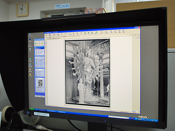
Task: Click the red-green-blue color adjustment icon
Action: (x=81, y=33)
